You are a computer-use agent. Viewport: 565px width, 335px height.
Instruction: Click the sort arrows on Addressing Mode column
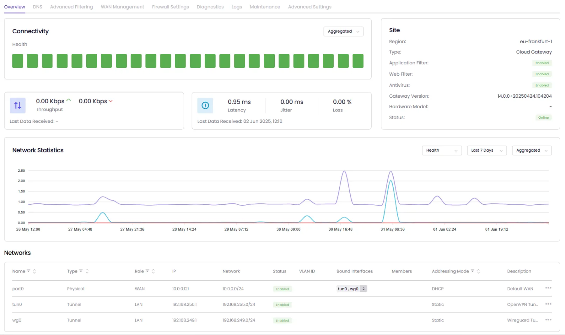(478, 271)
